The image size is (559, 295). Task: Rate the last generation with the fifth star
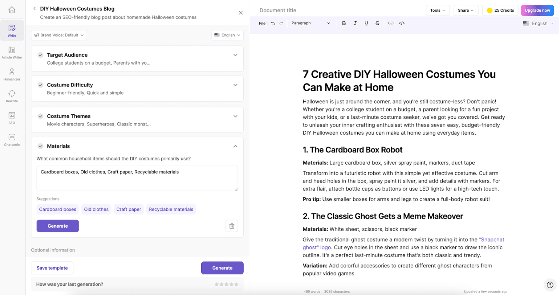pos(236,284)
